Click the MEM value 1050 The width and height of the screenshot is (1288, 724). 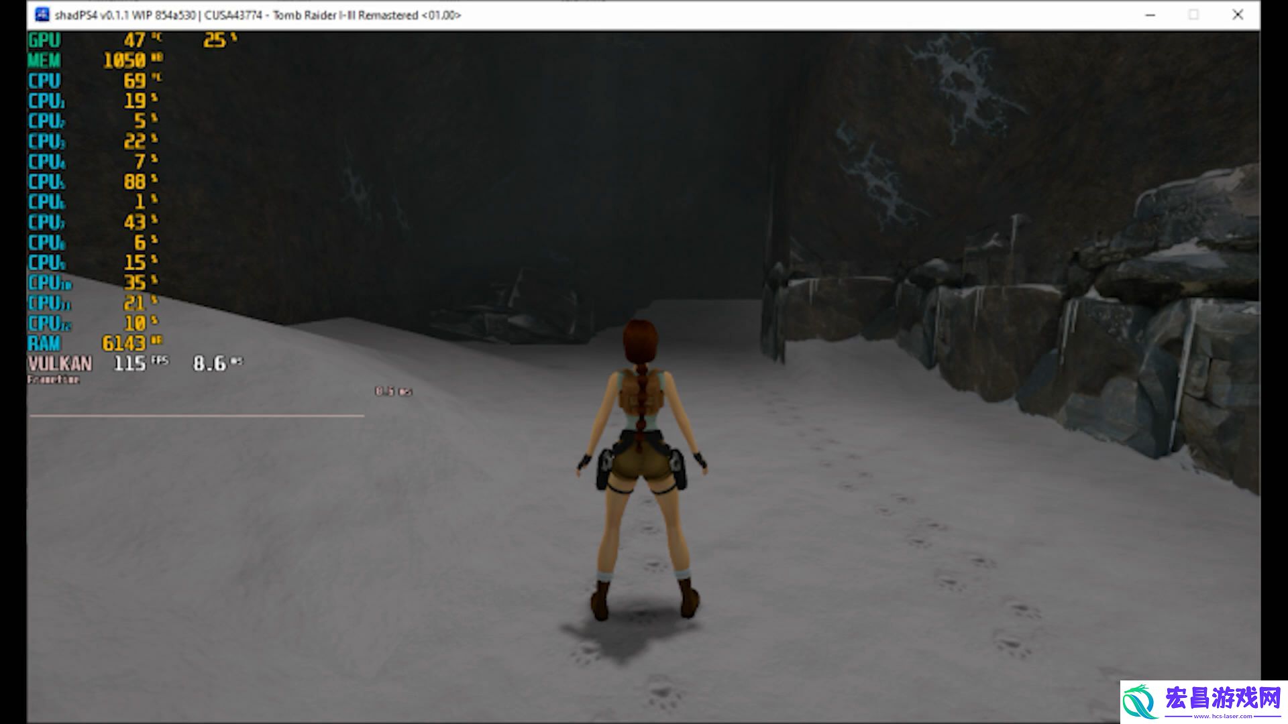(124, 61)
